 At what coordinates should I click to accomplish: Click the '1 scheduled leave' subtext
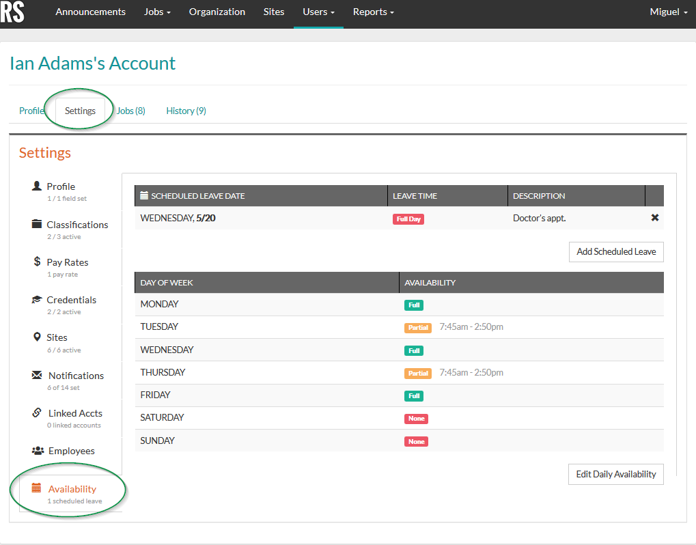[74, 501]
